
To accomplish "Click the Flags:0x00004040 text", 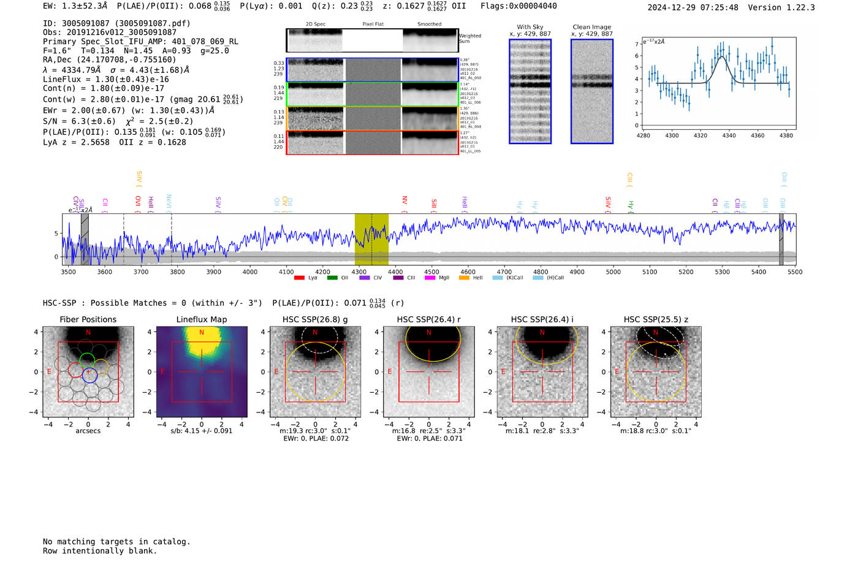I will tap(518, 6).
